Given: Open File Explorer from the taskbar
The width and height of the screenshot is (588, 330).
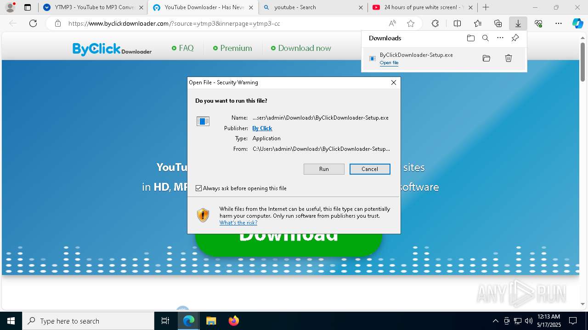Looking at the screenshot, I should click(211, 321).
